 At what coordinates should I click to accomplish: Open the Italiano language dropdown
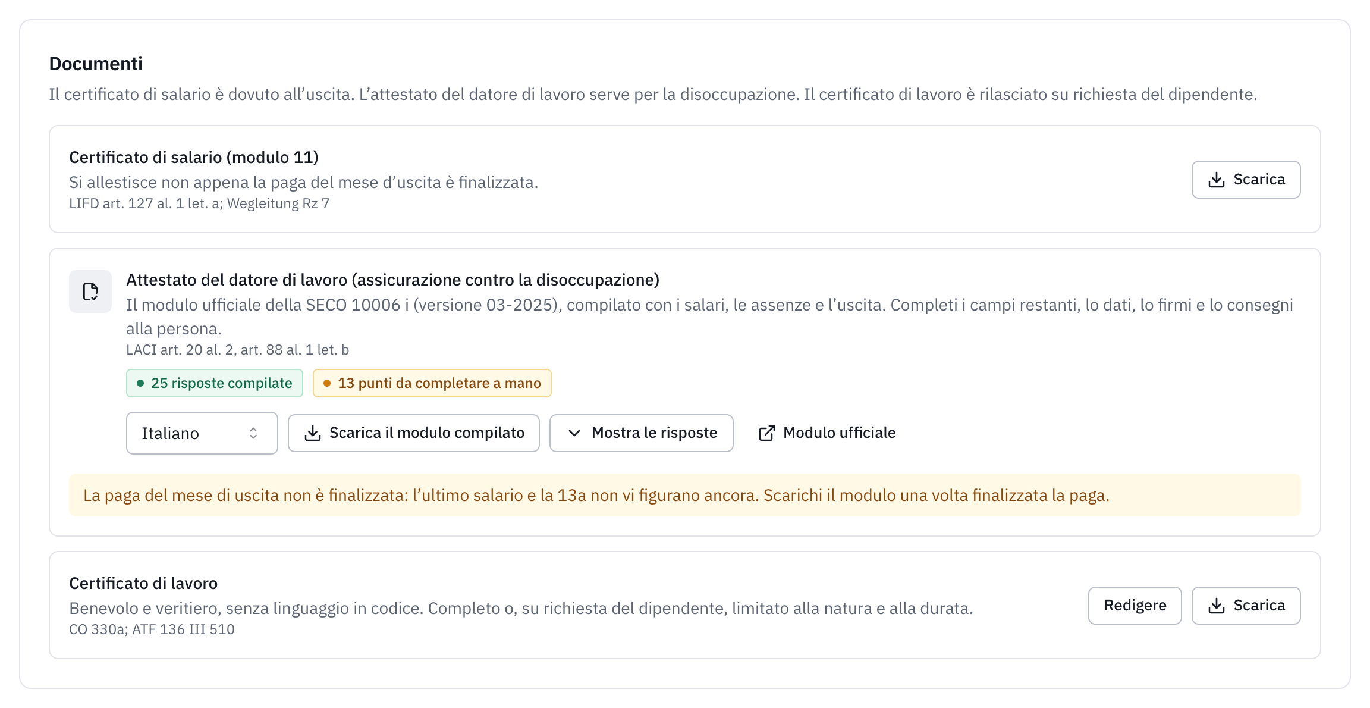[202, 433]
